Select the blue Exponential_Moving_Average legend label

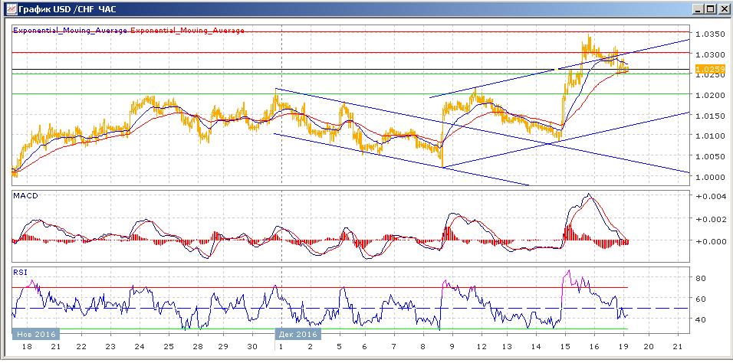[71, 31]
